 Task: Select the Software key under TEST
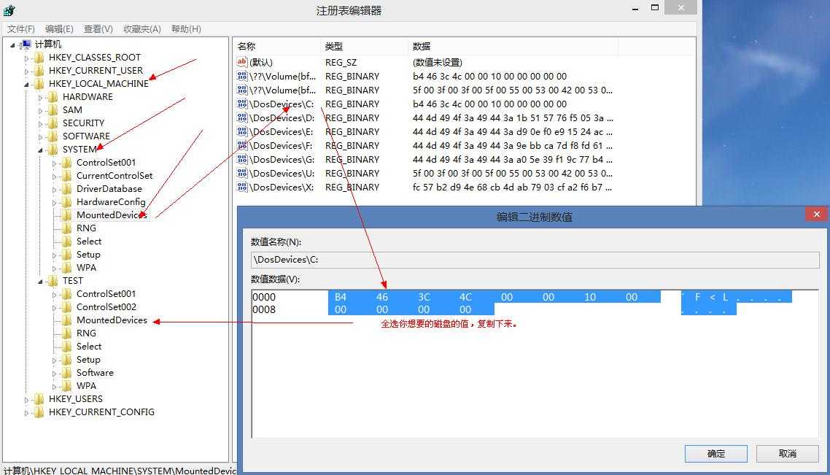click(x=95, y=372)
